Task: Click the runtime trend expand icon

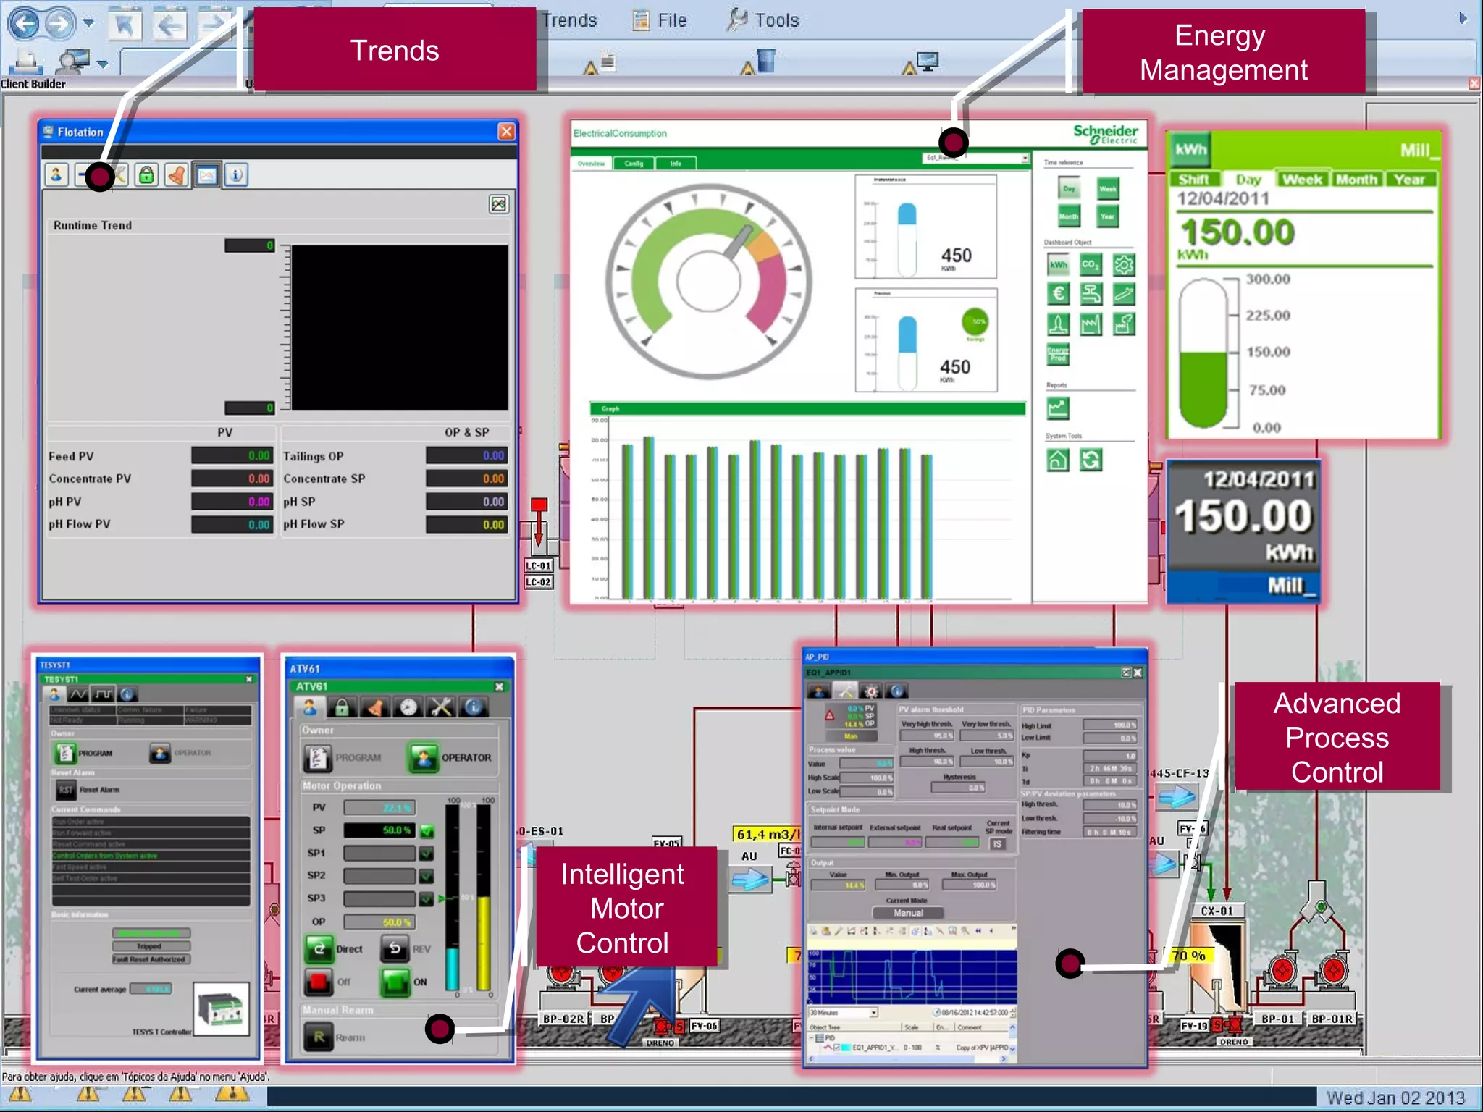Action: [x=499, y=205]
